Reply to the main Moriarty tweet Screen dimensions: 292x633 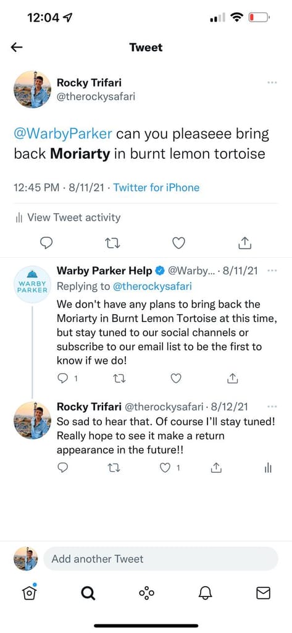coord(47,242)
